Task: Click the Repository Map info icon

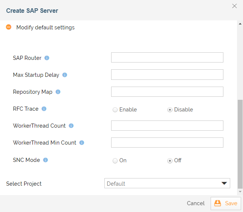Action: point(58,92)
